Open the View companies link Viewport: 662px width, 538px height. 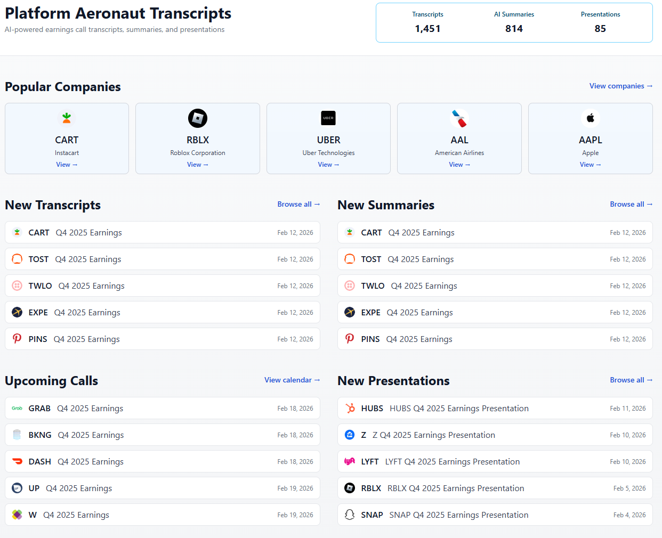(x=621, y=86)
